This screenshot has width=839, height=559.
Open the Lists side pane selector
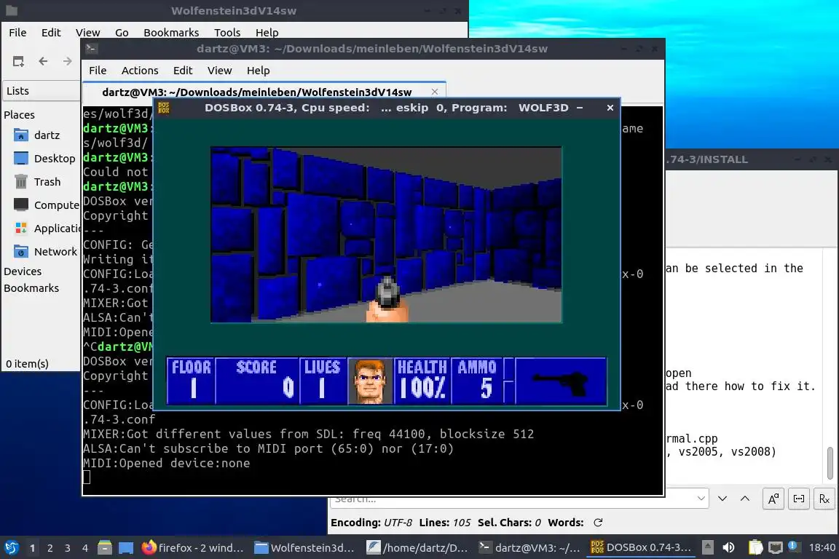coord(42,91)
